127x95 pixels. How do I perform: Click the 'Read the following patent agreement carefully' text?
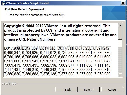[36, 15]
